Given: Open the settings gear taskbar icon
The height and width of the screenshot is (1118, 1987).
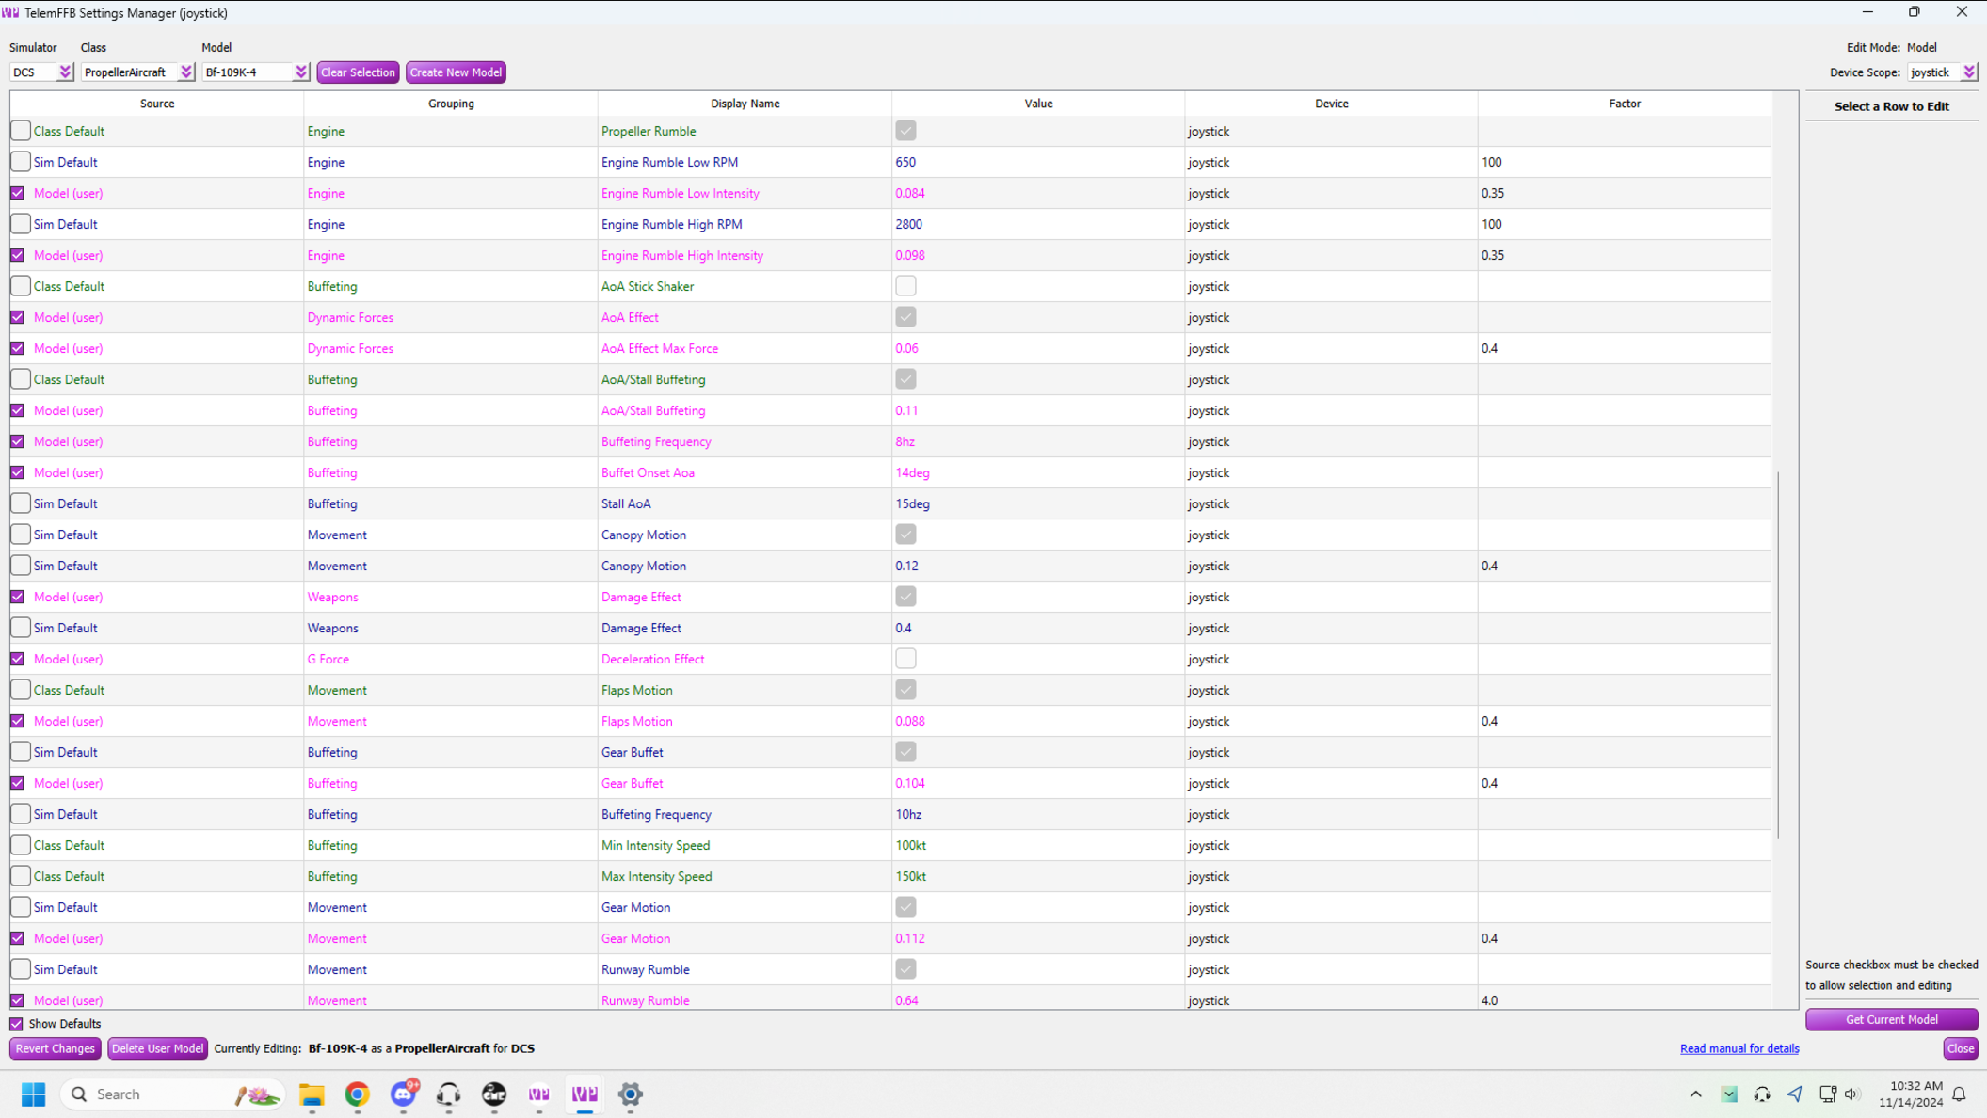Looking at the screenshot, I should pos(630,1094).
